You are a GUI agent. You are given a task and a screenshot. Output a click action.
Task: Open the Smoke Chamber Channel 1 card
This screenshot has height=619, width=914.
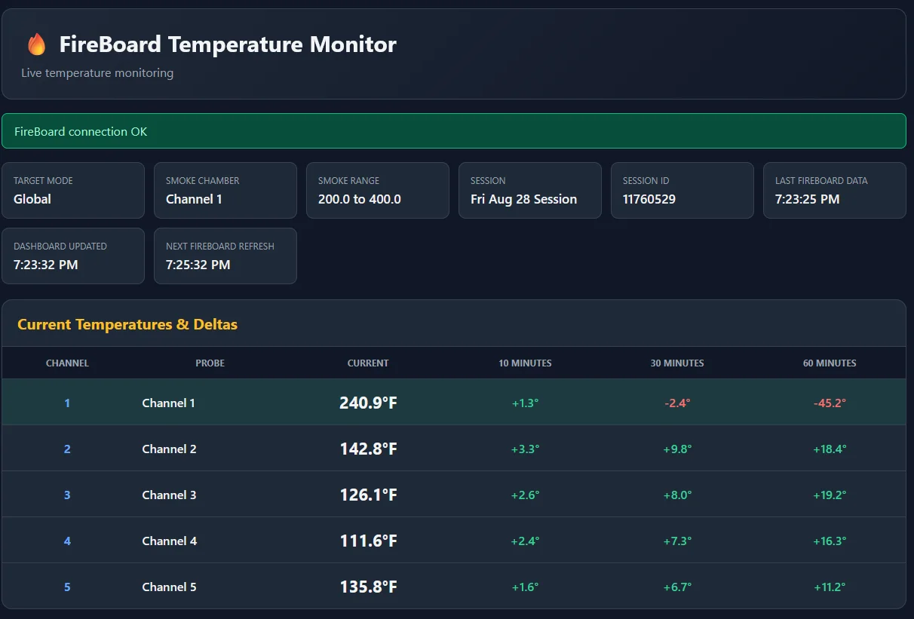tap(225, 191)
